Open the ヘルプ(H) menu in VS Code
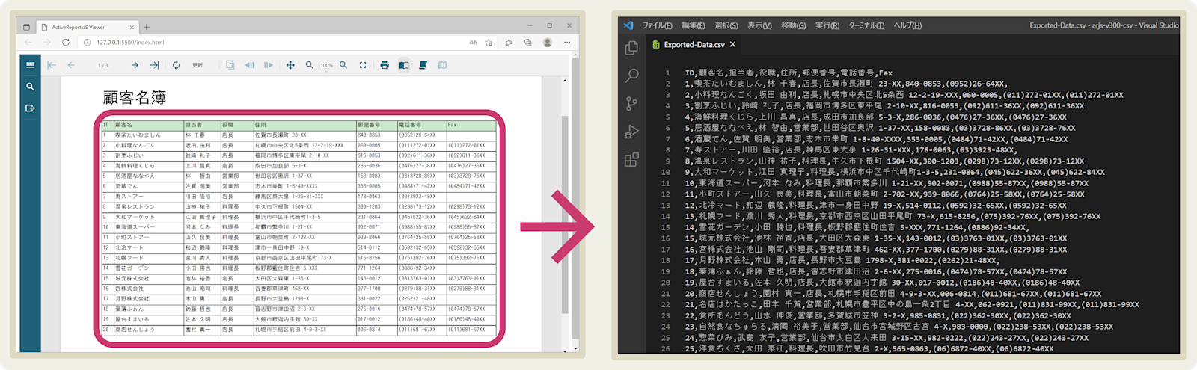Viewport: 1197px width, 370px height. point(907,25)
